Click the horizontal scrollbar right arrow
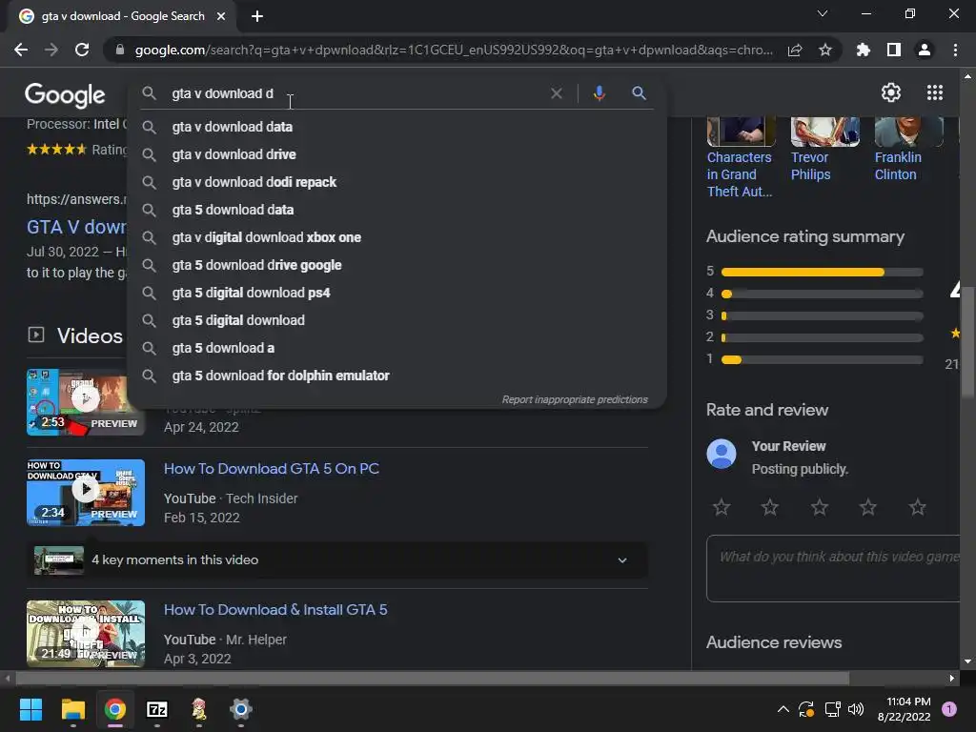976x732 pixels. pyautogui.click(x=952, y=678)
